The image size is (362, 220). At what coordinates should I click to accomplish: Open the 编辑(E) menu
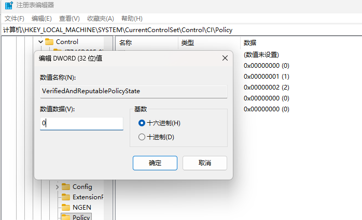pos(41,19)
